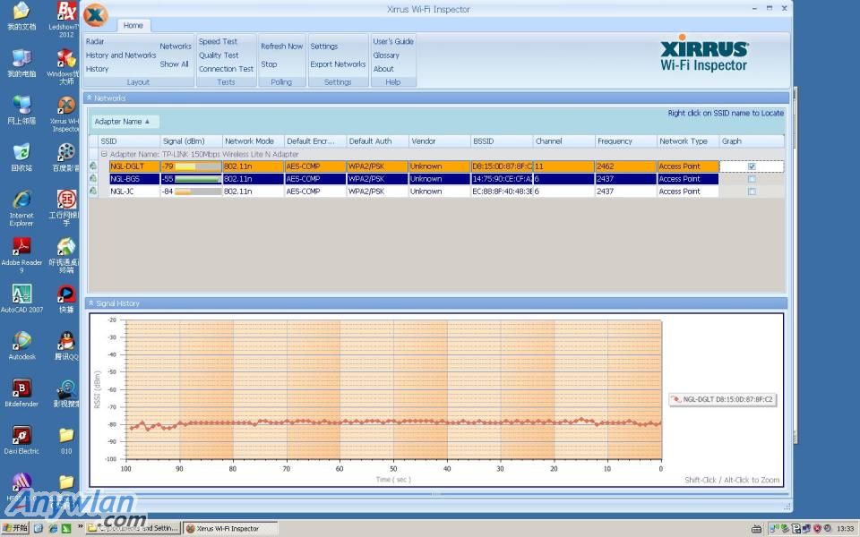860x537 pixels.
Task: Enable the Graph checkbox for NGL-JC
Action: tap(752, 192)
